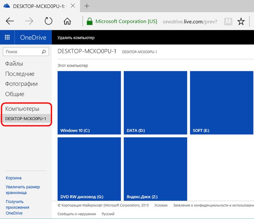The height and width of the screenshot is (219, 254).
Task: Open the app launcher grid icon
Action: 7,37
